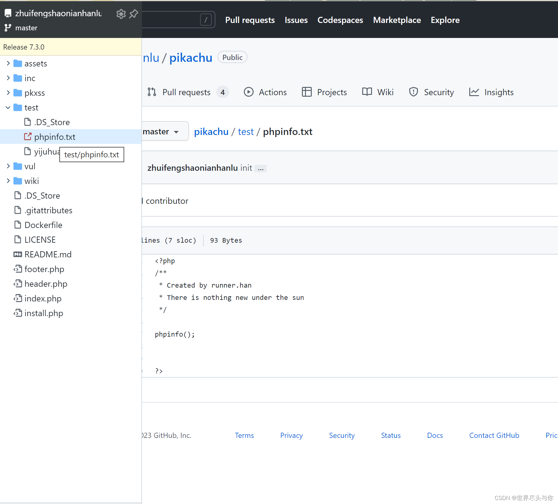Switch to the Insights tab
Image resolution: width=558 pixels, height=504 pixels.
(491, 92)
